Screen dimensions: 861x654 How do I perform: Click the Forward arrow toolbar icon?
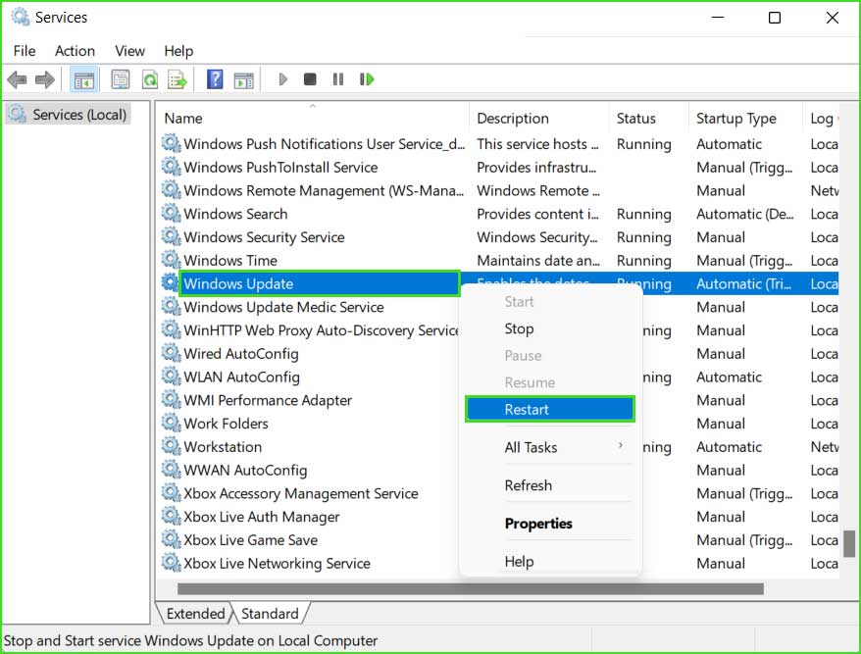pyautogui.click(x=44, y=79)
